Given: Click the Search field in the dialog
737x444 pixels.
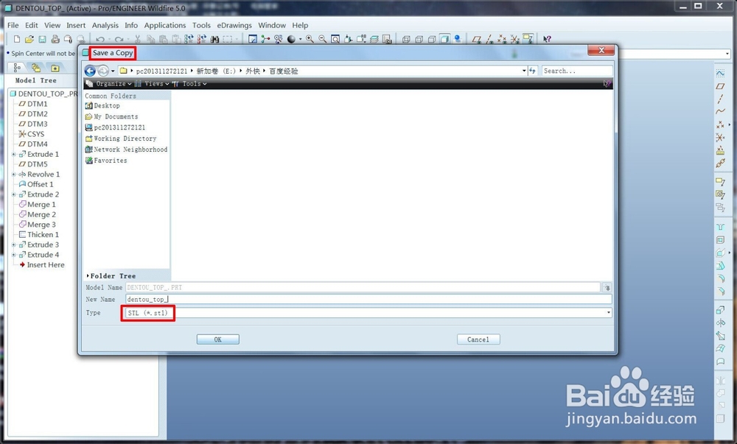Looking at the screenshot, I should [577, 71].
